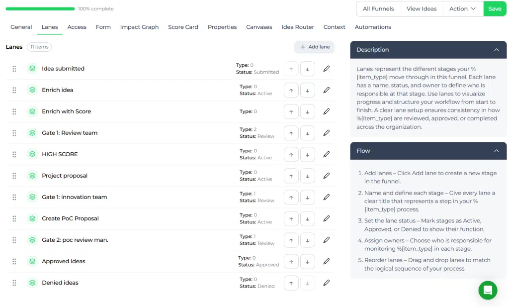Show the Canvases tab

tap(259, 27)
